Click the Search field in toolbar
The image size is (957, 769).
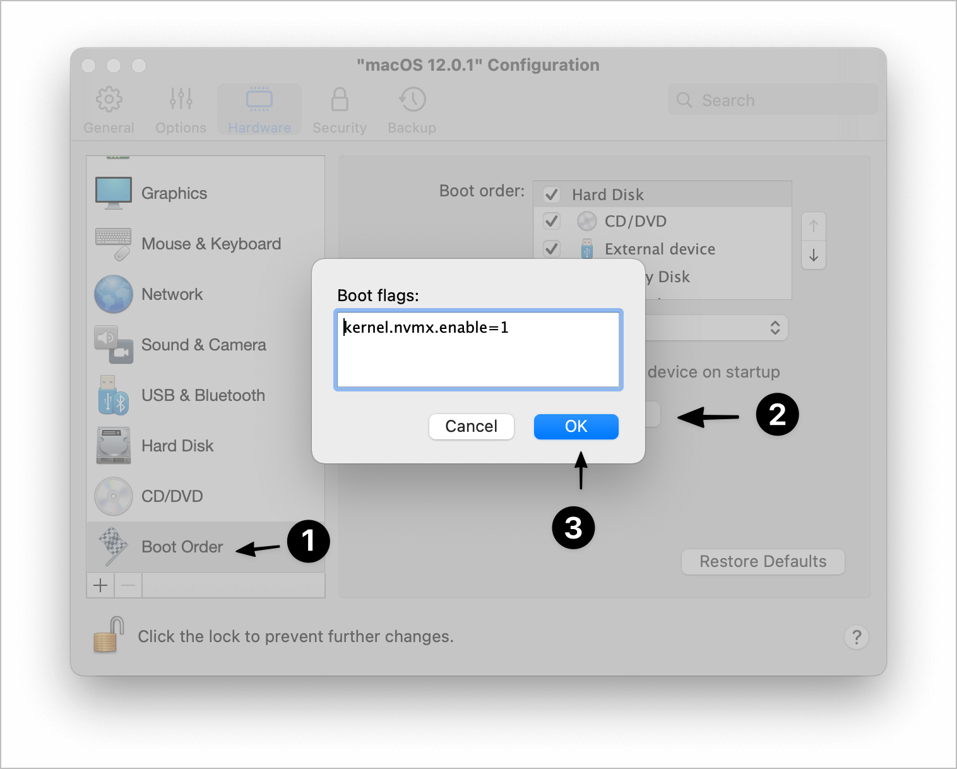click(773, 100)
